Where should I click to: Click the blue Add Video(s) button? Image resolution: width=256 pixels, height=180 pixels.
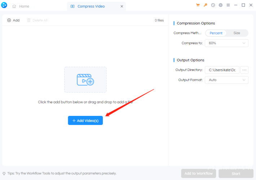85,121
